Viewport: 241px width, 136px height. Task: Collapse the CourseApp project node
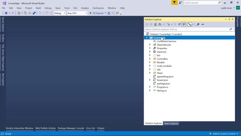coord(146,38)
